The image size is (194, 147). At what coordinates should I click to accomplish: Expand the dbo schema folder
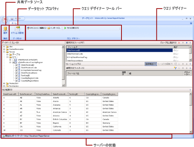pos(4,47)
